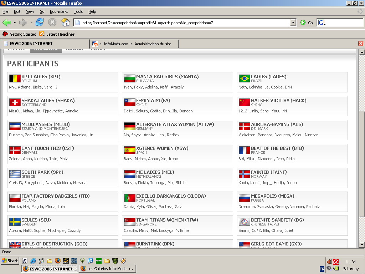Click the DEFINITE SANCTITY (DS) team name
The height and width of the screenshot is (274, 365).
pyautogui.click(x=277, y=220)
